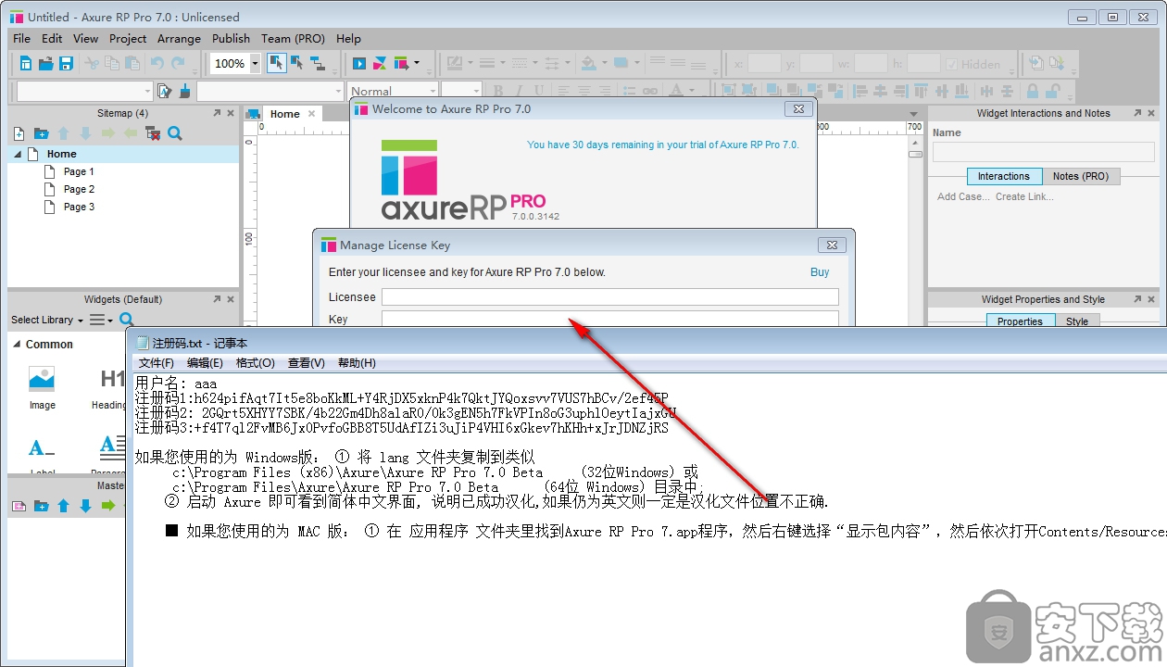
Task: Collapse the Home tree node
Action: [18, 154]
